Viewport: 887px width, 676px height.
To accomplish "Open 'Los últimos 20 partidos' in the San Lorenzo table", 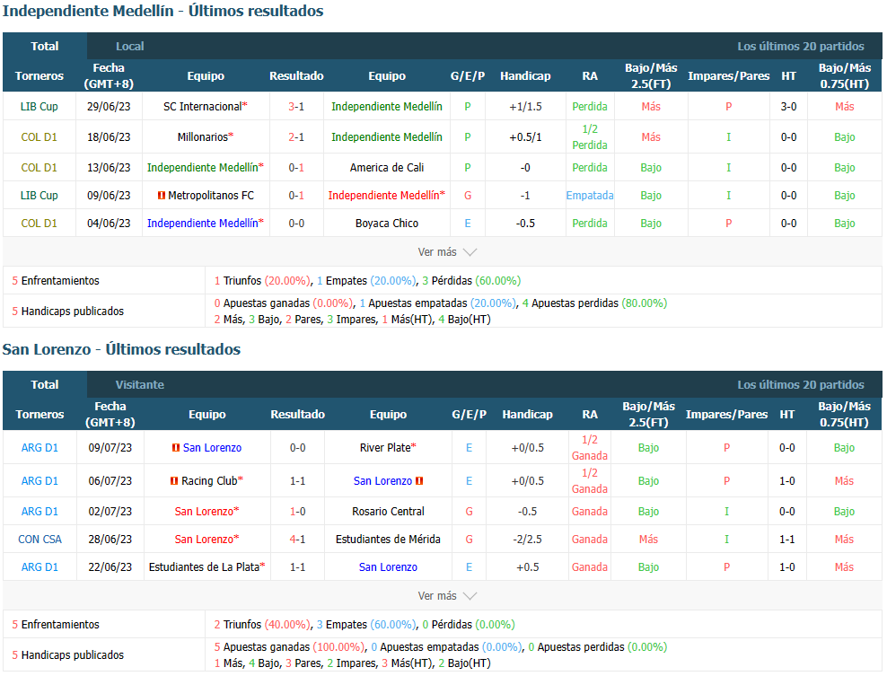I will tap(801, 384).
